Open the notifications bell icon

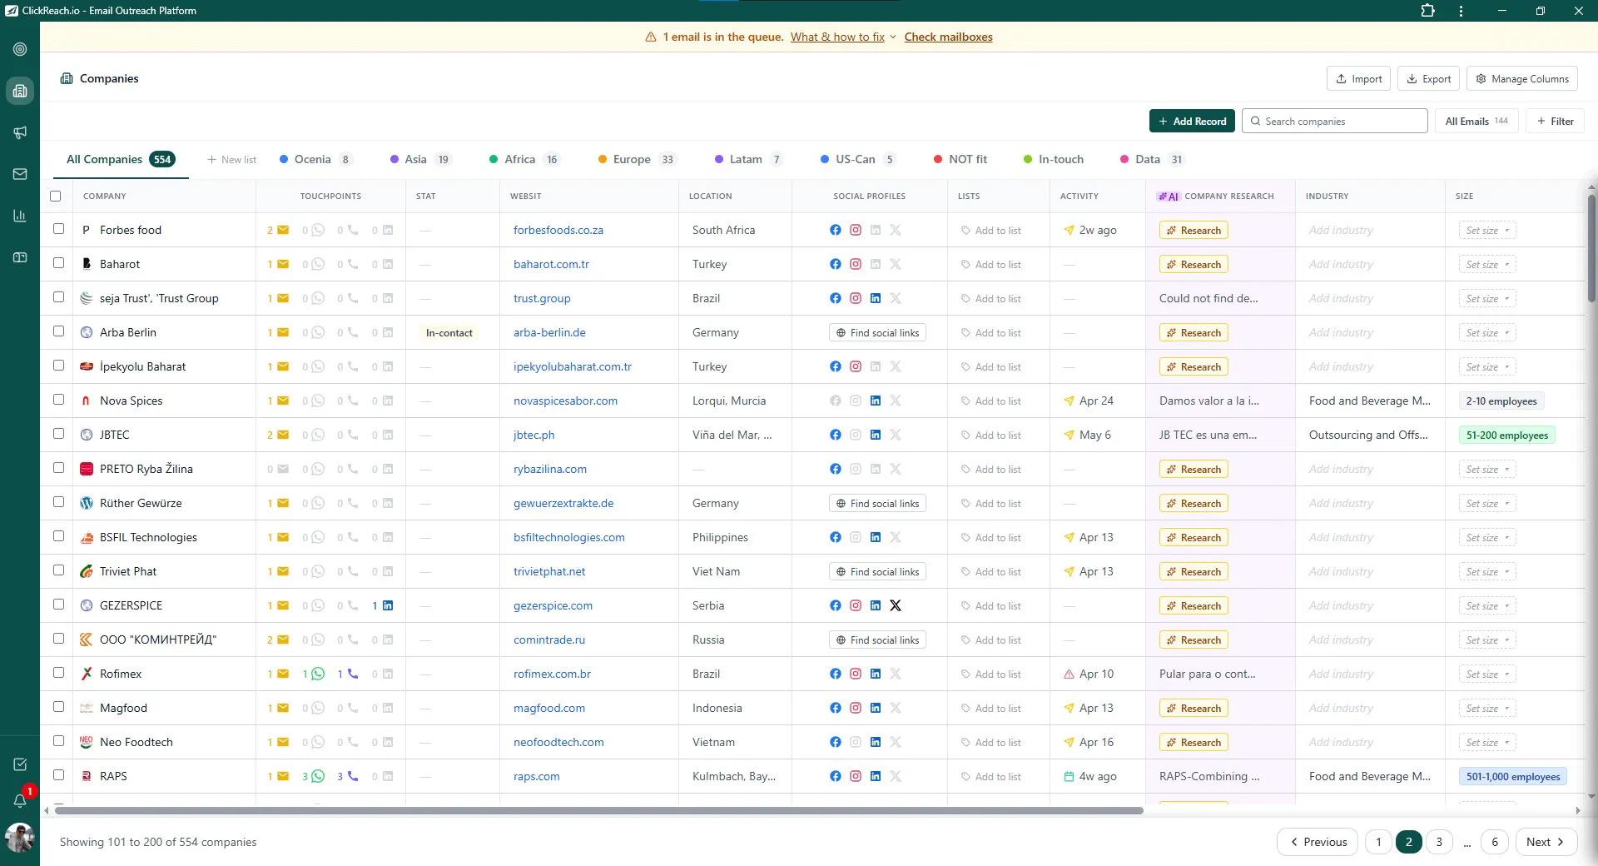(20, 801)
